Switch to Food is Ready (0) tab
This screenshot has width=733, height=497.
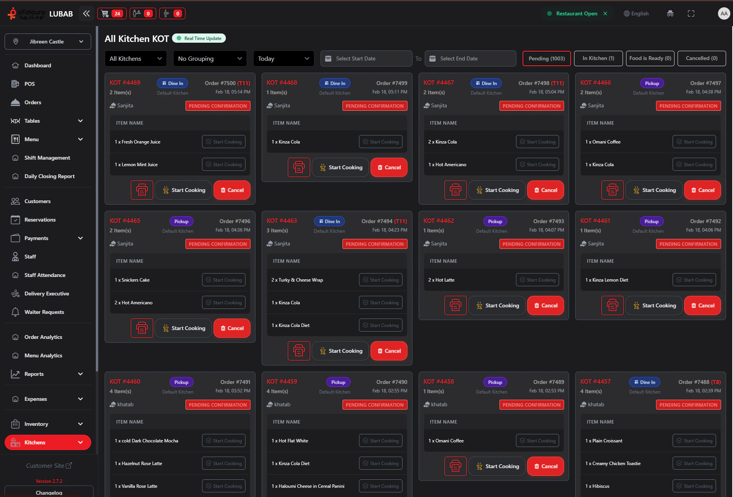point(650,58)
